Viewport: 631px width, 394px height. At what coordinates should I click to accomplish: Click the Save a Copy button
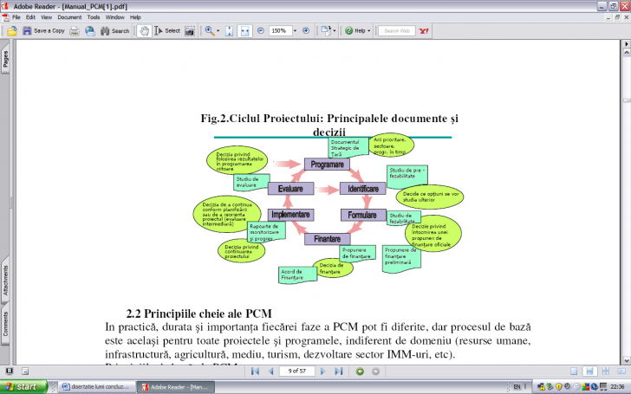click(43, 30)
